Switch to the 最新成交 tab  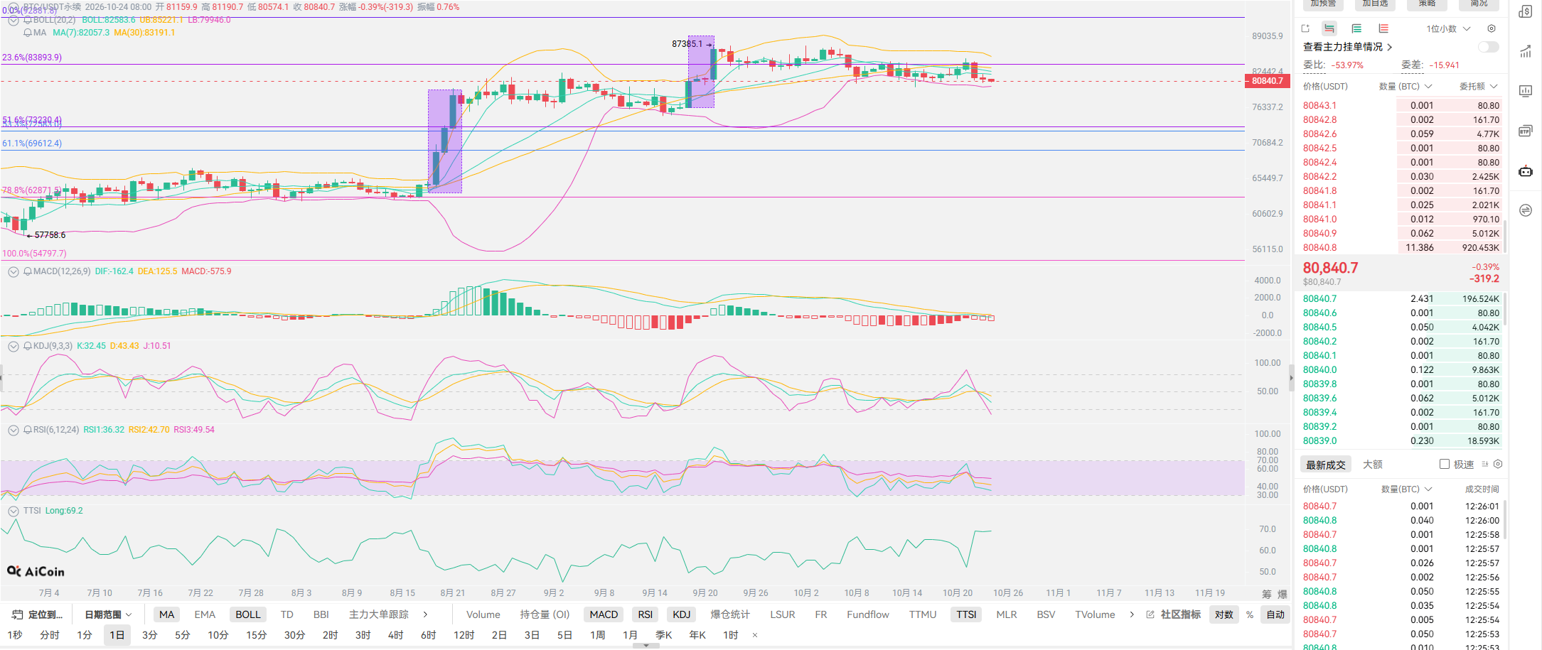click(1326, 465)
